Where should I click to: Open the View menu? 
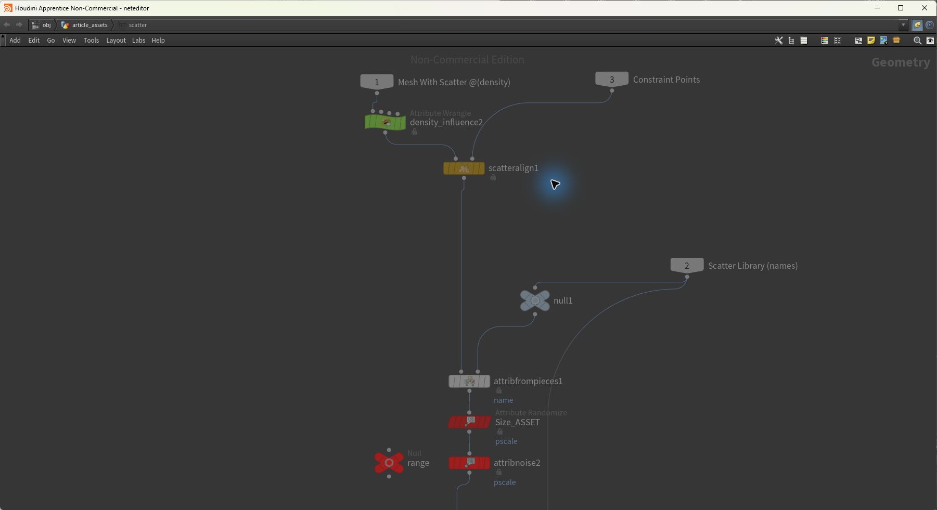(69, 41)
